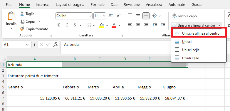Click the text orientation icon
The width and height of the screenshot is (230, 111).
point(155,16)
